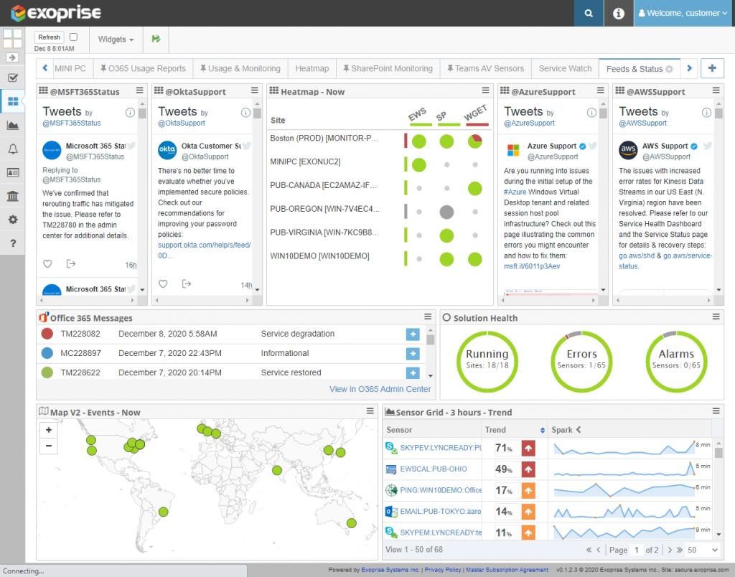735x577 pixels.
Task: Open the EWSCAL:PUB-OHIO sensor link
Action: click(433, 469)
